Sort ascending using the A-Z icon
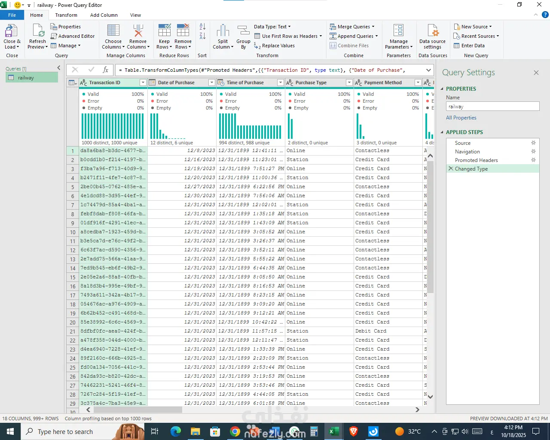 (x=202, y=27)
